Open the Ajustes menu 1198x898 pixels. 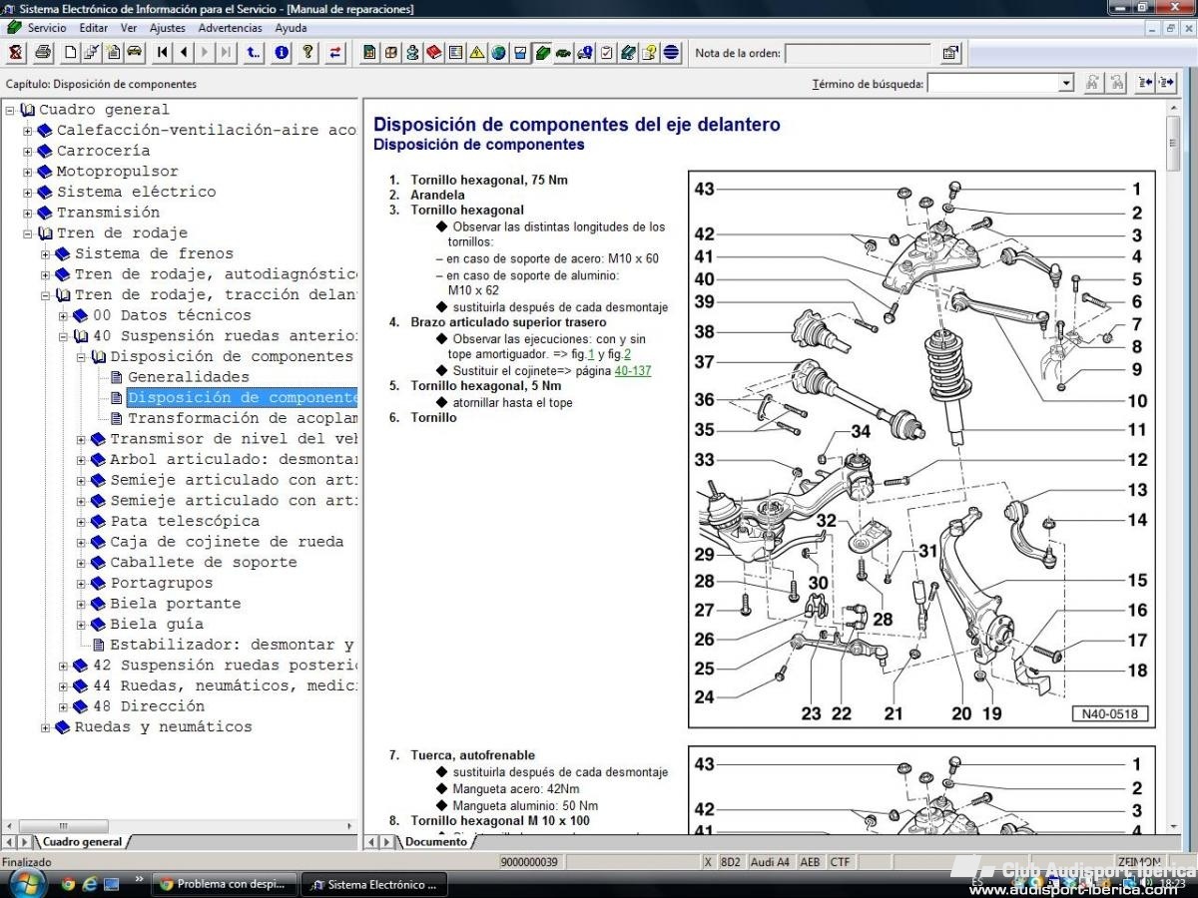(168, 28)
